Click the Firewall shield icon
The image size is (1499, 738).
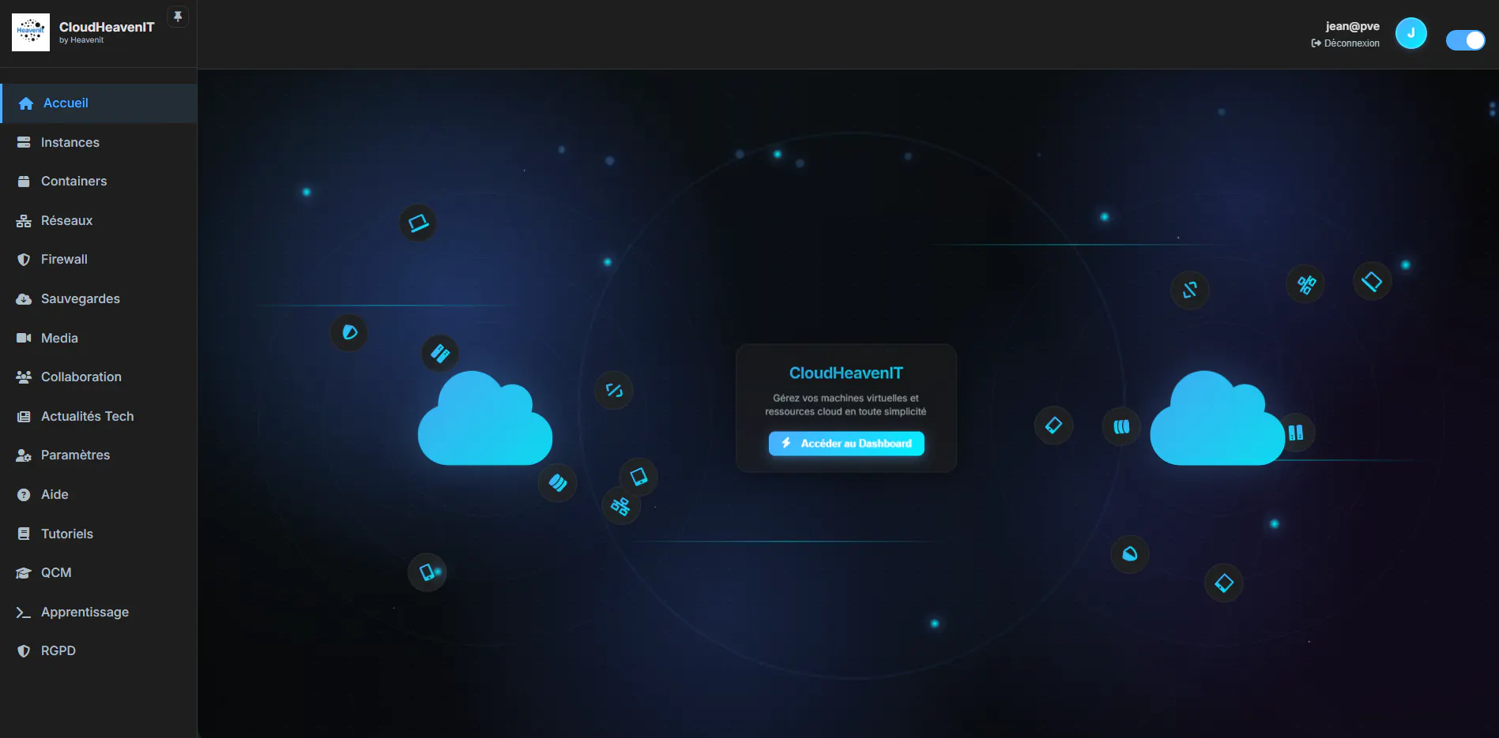pyautogui.click(x=24, y=260)
